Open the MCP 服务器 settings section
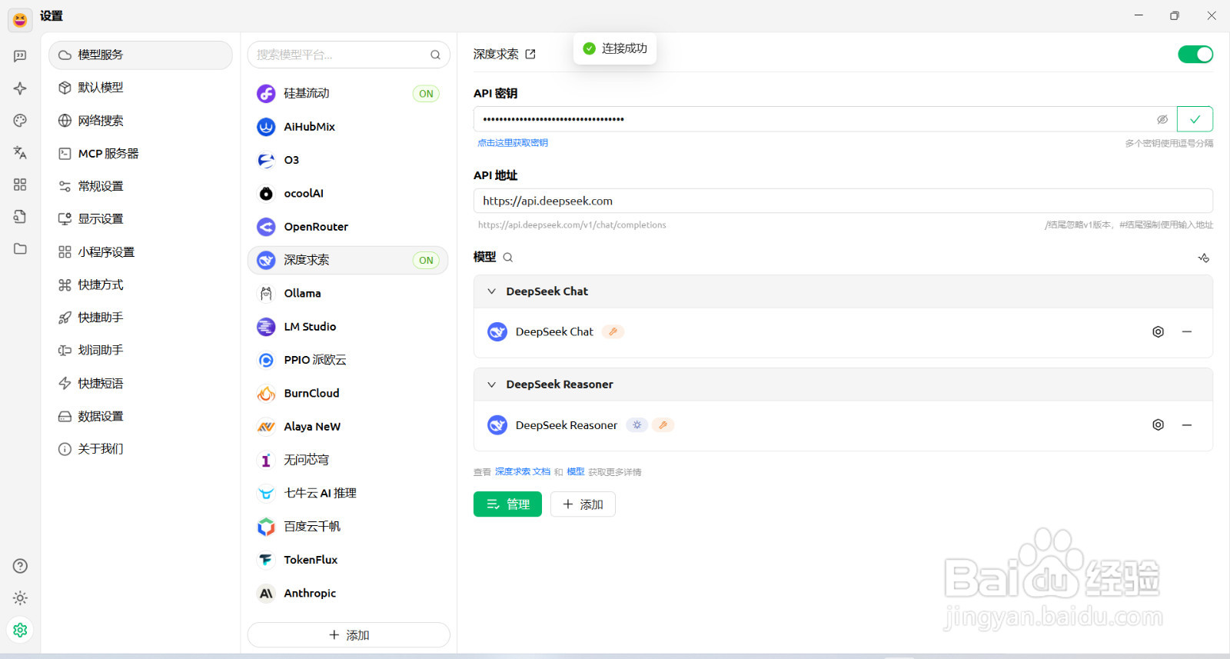The image size is (1230, 659). click(x=141, y=153)
